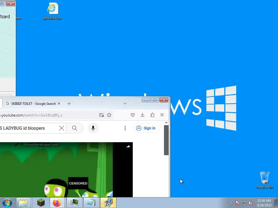Switch to the SKIBIDI TOILET - Google Search tab
This screenshot has height=208, width=278.
(33, 104)
